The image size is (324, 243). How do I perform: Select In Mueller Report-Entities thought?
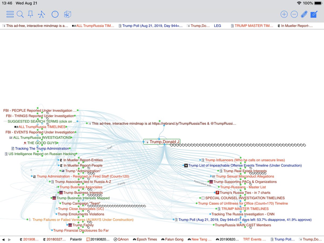[81, 160]
